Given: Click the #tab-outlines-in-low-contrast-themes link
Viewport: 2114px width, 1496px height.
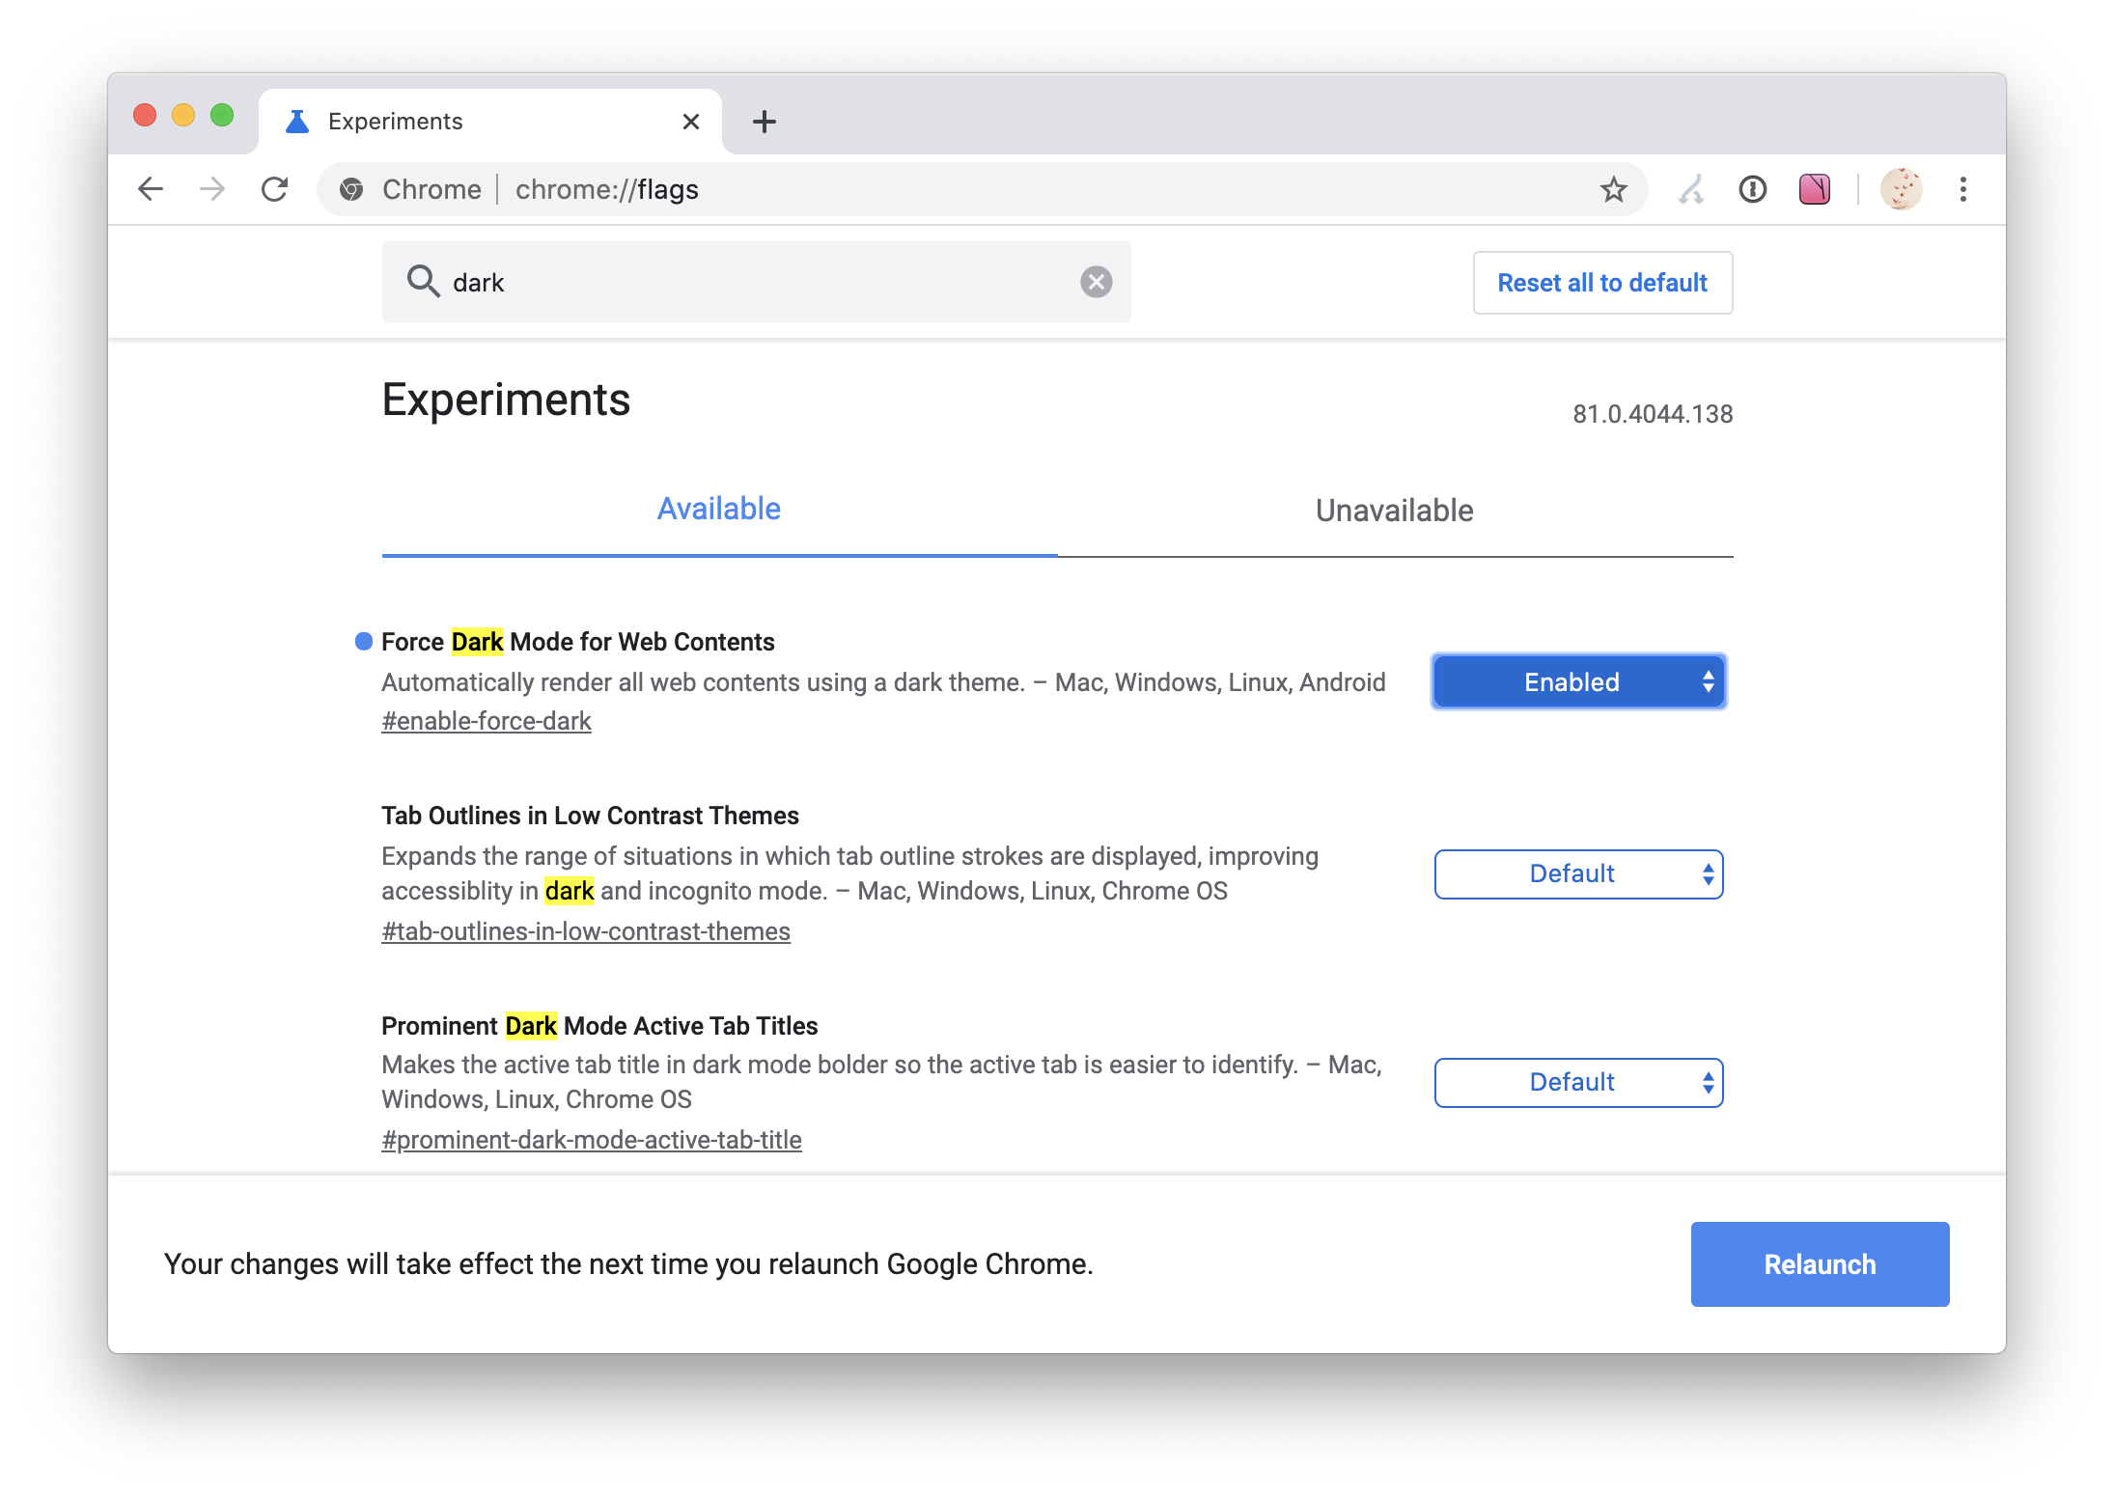Looking at the screenshot, I should point(586,929).
